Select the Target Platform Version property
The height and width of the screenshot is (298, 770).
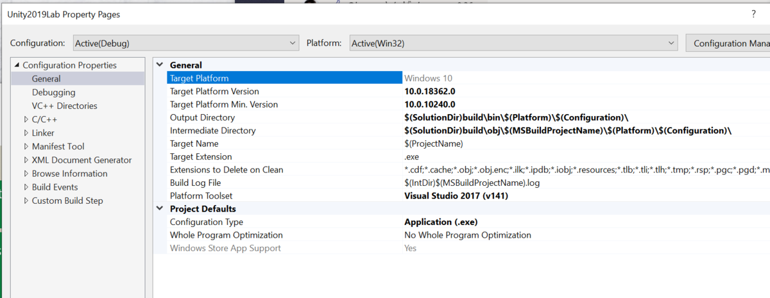click(x=214, y=91)
